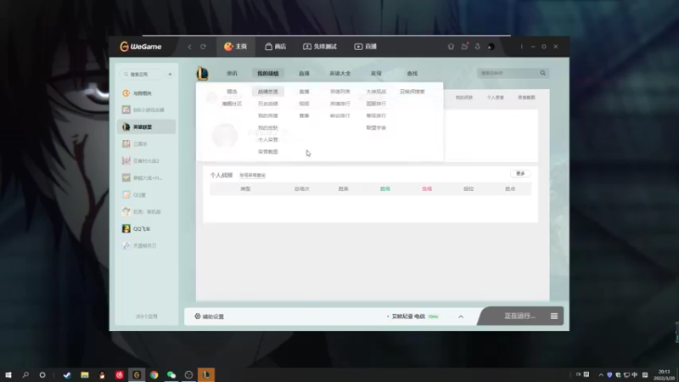This screenshot has height=382, width=679.
Task: Select 三国杀 in the sidebar
Action: (x=147, y=143)
